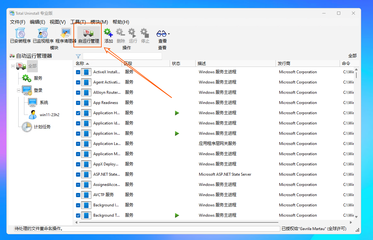Viewport: 373px width, 240px height.
Task: Click the vertical scrollbar thumb
Action: [x=356, y=75]
